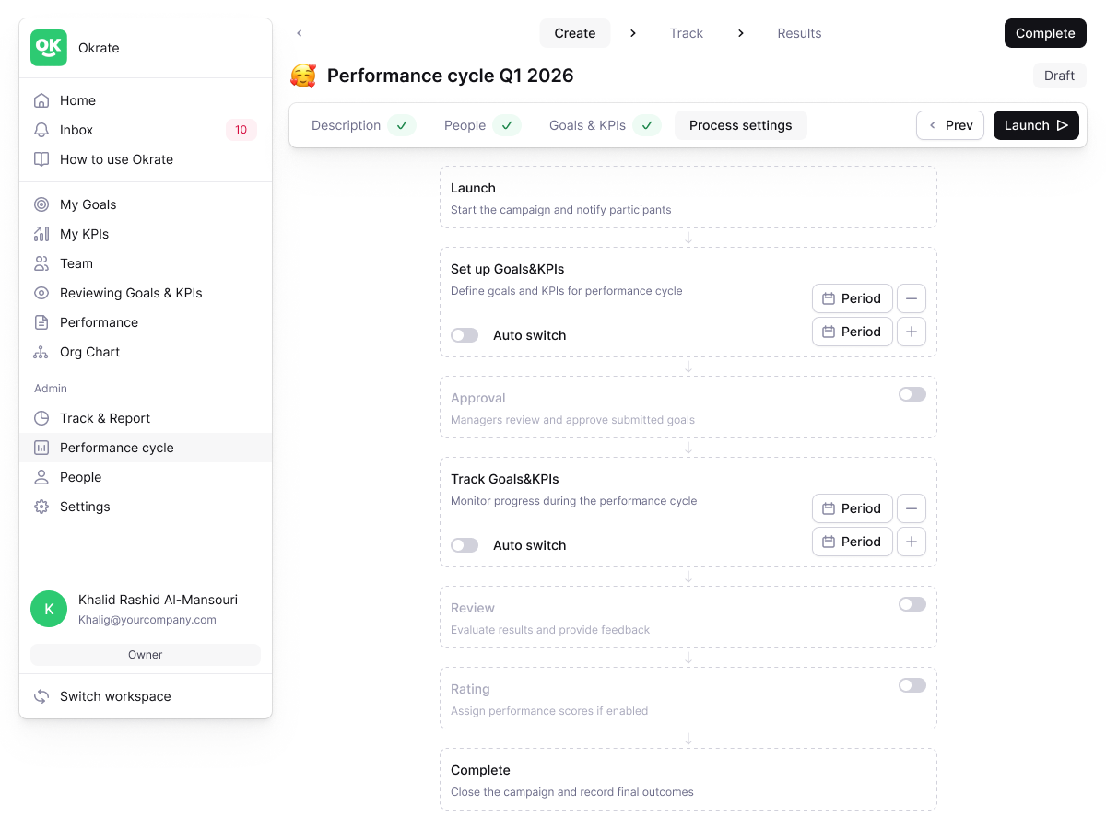
Task: Click the Reviewing Goals & KPIs eye icon
Action: pyautogui.click(x=41, y=293)
